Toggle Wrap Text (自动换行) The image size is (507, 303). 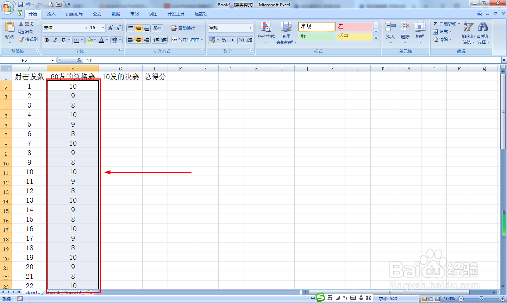coord(183,28)
